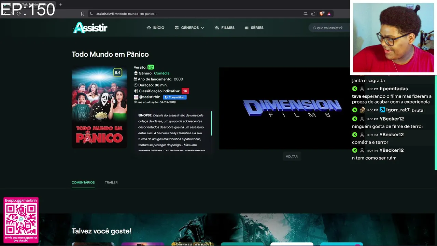Click the Todo Mundo em Pânico poster
This screenshot has height=246, width=437.
click(99, 107)
